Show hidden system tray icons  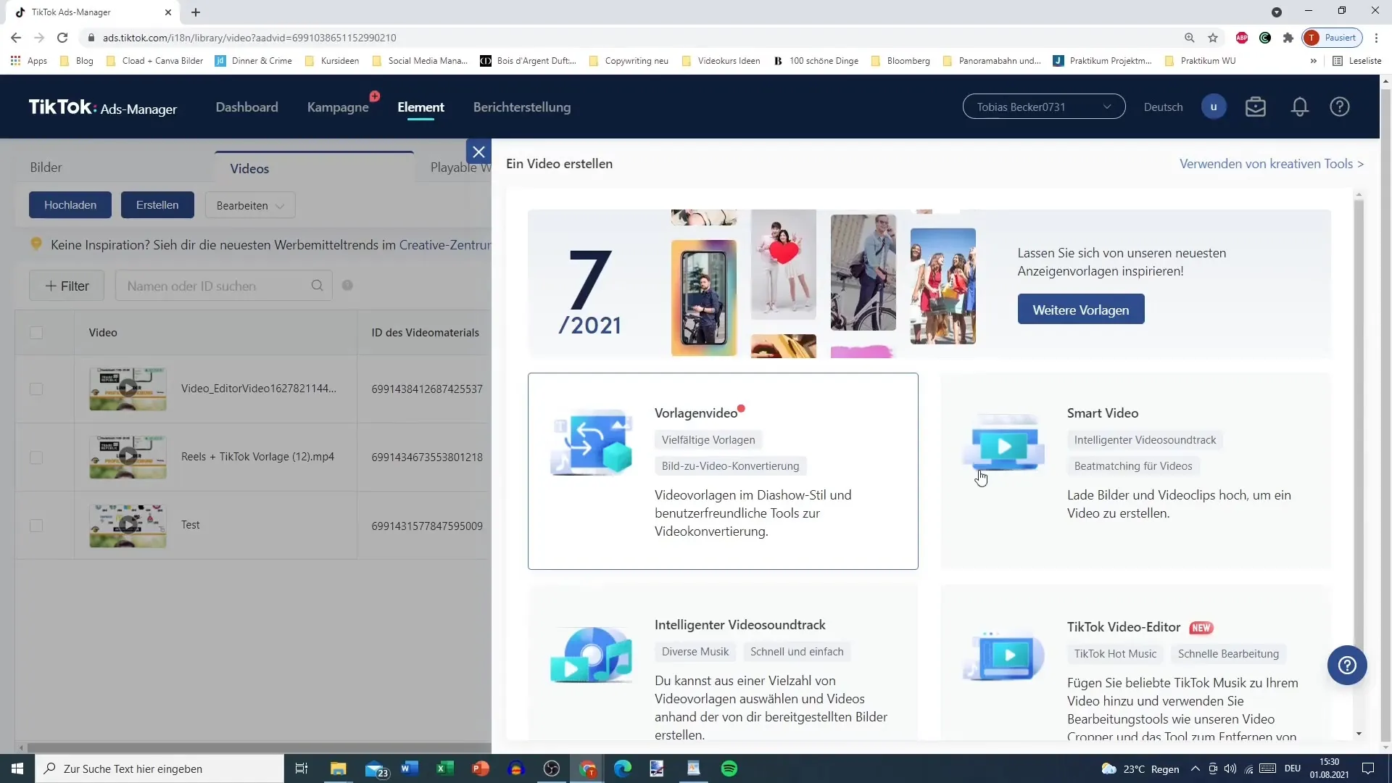(x=1195, y=769)
